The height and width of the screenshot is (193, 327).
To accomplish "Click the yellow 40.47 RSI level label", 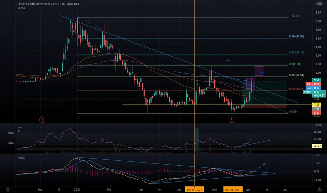I will pos(317,146).
